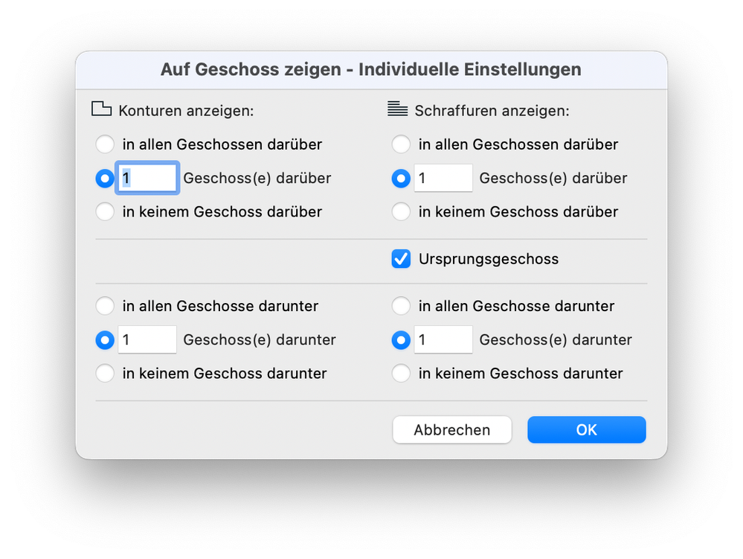Confirm settings with the OK button
Viewport: 743px width, 559px height.
(586, 430)
